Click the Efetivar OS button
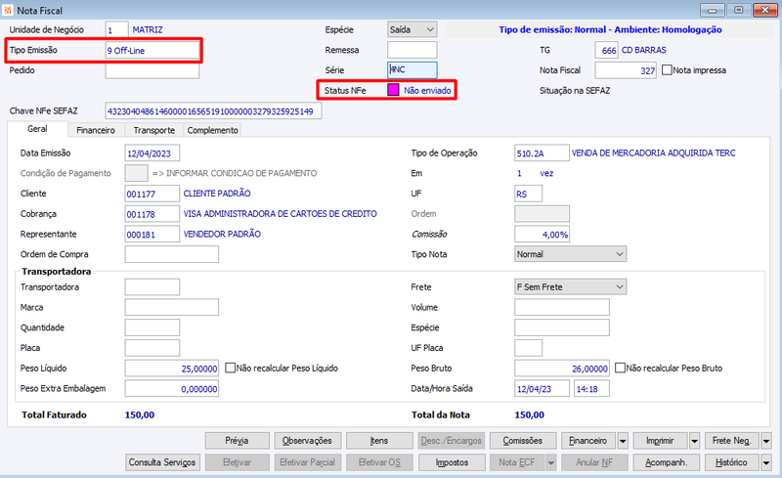 click(379, 462)
